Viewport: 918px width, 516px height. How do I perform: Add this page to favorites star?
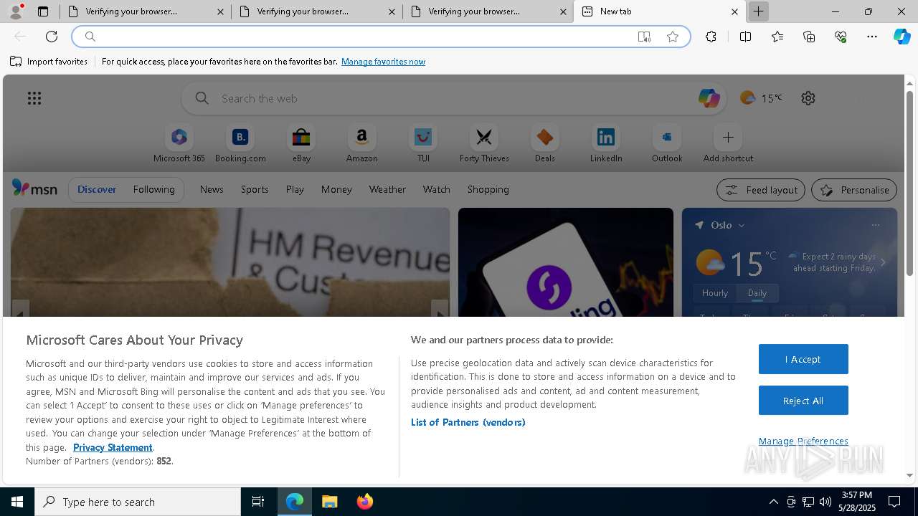pos(673,37)
